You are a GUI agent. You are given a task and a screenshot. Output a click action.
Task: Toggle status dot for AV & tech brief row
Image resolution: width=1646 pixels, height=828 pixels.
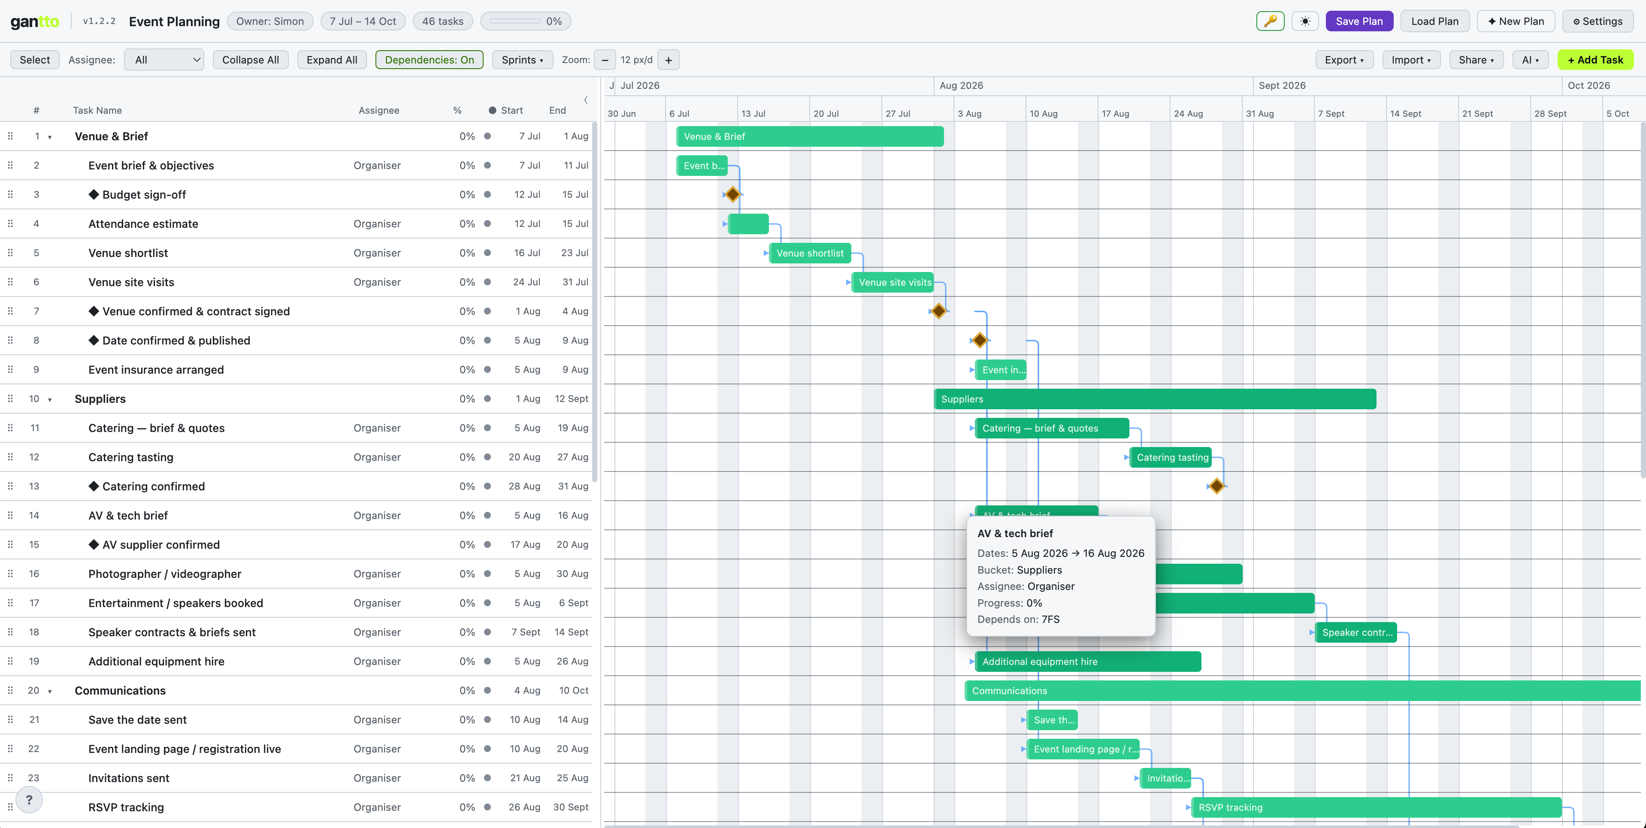487,516
